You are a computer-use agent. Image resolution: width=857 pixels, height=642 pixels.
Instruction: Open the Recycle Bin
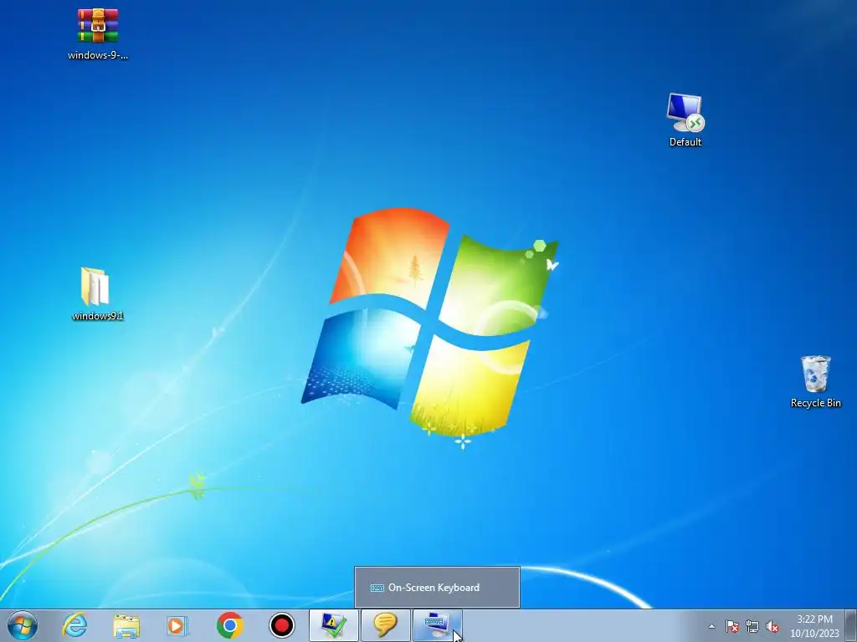pyautogui.click(x=815, y=374)
